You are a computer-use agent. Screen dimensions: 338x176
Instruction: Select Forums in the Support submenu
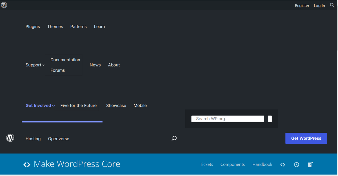[58, 70]
